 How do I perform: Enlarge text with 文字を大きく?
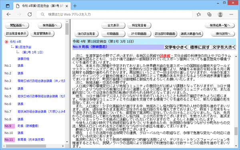coord(224,47)
